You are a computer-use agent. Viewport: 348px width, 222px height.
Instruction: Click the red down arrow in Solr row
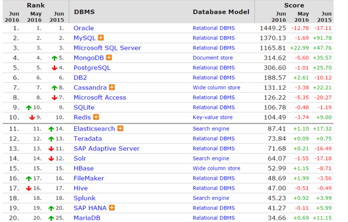point(51,159)
